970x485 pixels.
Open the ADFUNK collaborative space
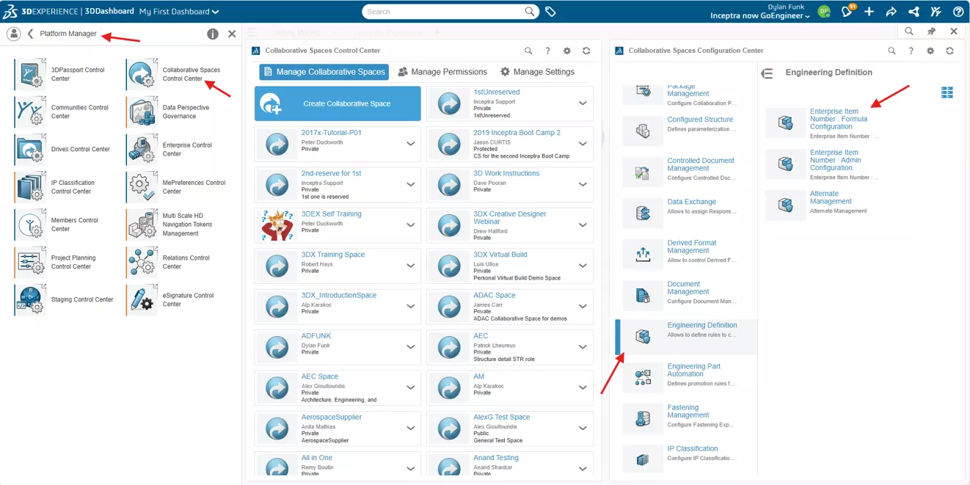click(316, 336)
